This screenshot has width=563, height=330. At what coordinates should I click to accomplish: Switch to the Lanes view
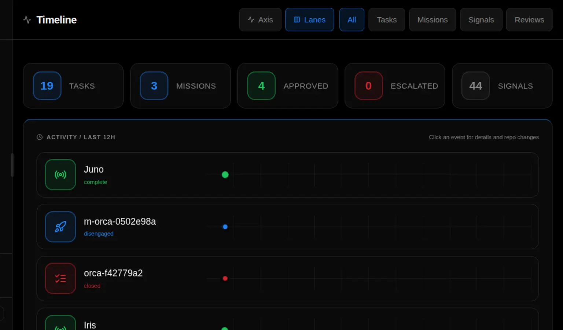click(310, 20)
